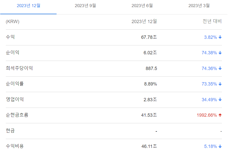Screen dimensions: 229x153
Task: Click the 34.49% change value
Action: tap(209, 100)
